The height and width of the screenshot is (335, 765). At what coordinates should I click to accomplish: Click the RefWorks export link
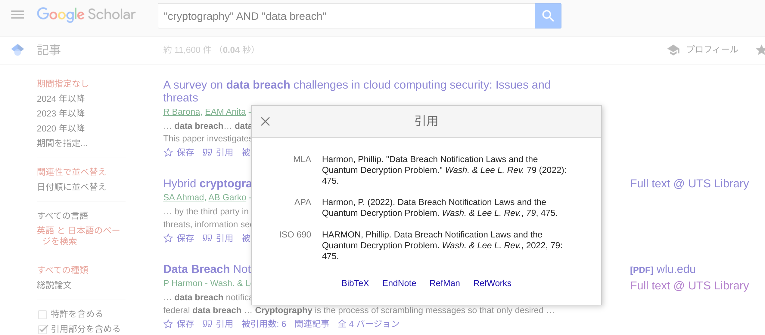[492, 283]
